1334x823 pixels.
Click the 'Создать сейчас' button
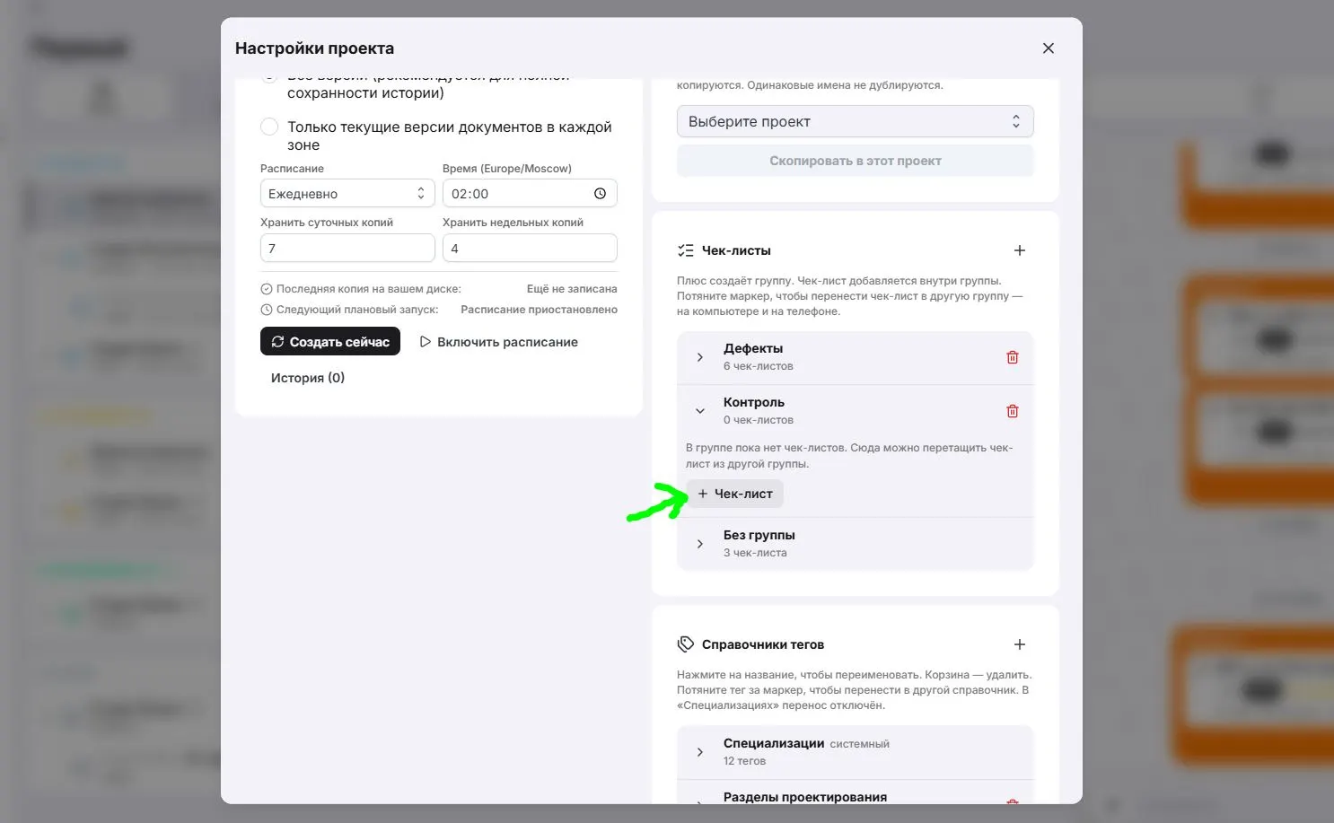pyautogui.click(x=330, y=342)
